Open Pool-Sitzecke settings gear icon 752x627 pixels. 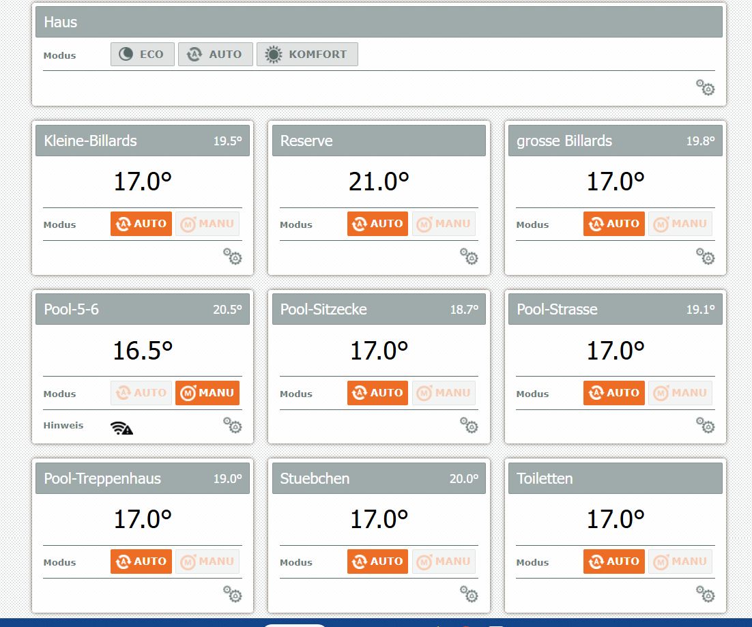(x=468, y=425)
